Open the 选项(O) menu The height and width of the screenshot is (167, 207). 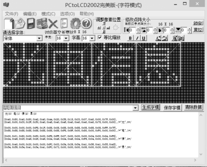pyautogui.click(x=67, y=14)
